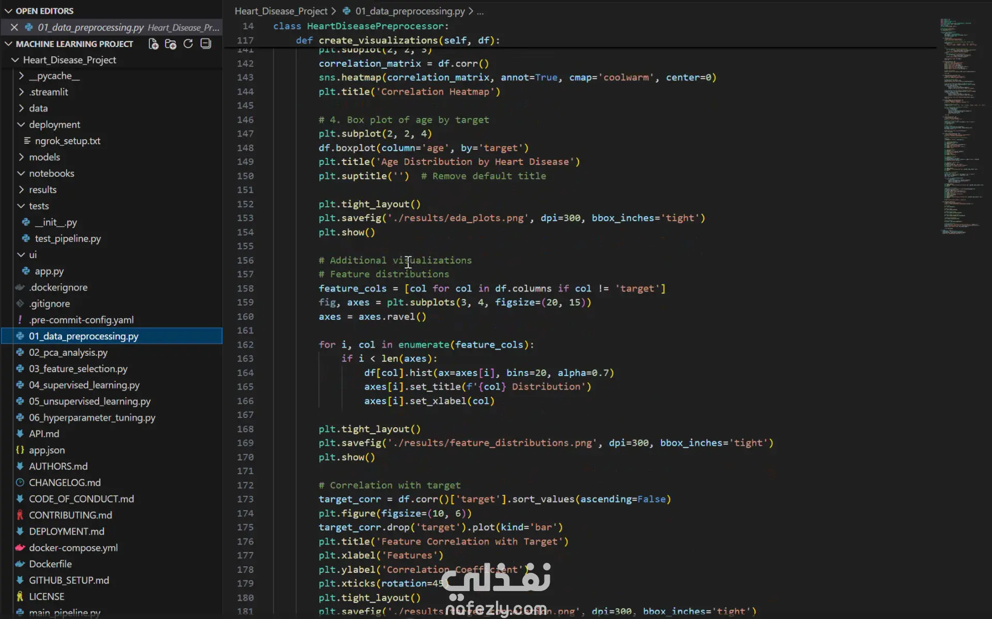Refresh the explorer file tree
Viewport: 992px width, 619px height.
pos(188,44)
